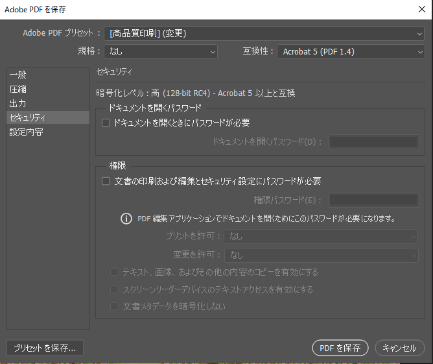Toggle スクリーンリーダーデバイス text access checkbox
Viewport: 433px width, 364px height.
(x=115, y=289)
